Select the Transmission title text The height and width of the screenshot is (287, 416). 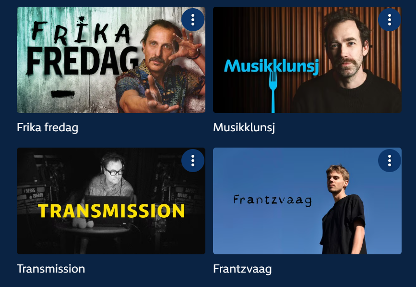pos(50,269)
